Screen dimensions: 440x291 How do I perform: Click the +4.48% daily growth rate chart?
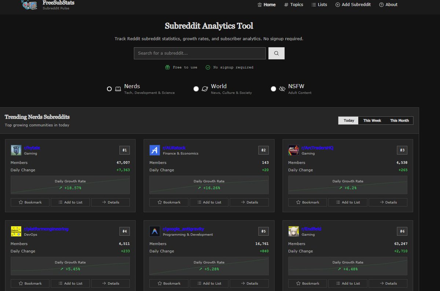[x=348, y=266]
